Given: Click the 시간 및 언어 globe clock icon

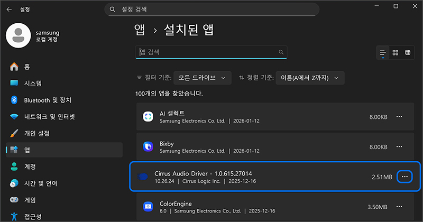Looking at the screenshot, I should click(14, 183).
